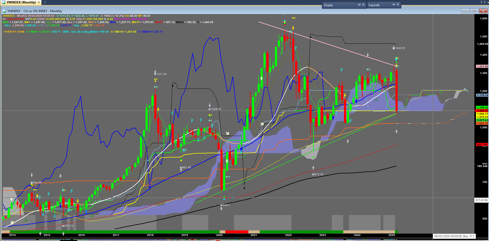
Task: Click the white down-right arrow marker near 2020
Action: tap(227, 133)
